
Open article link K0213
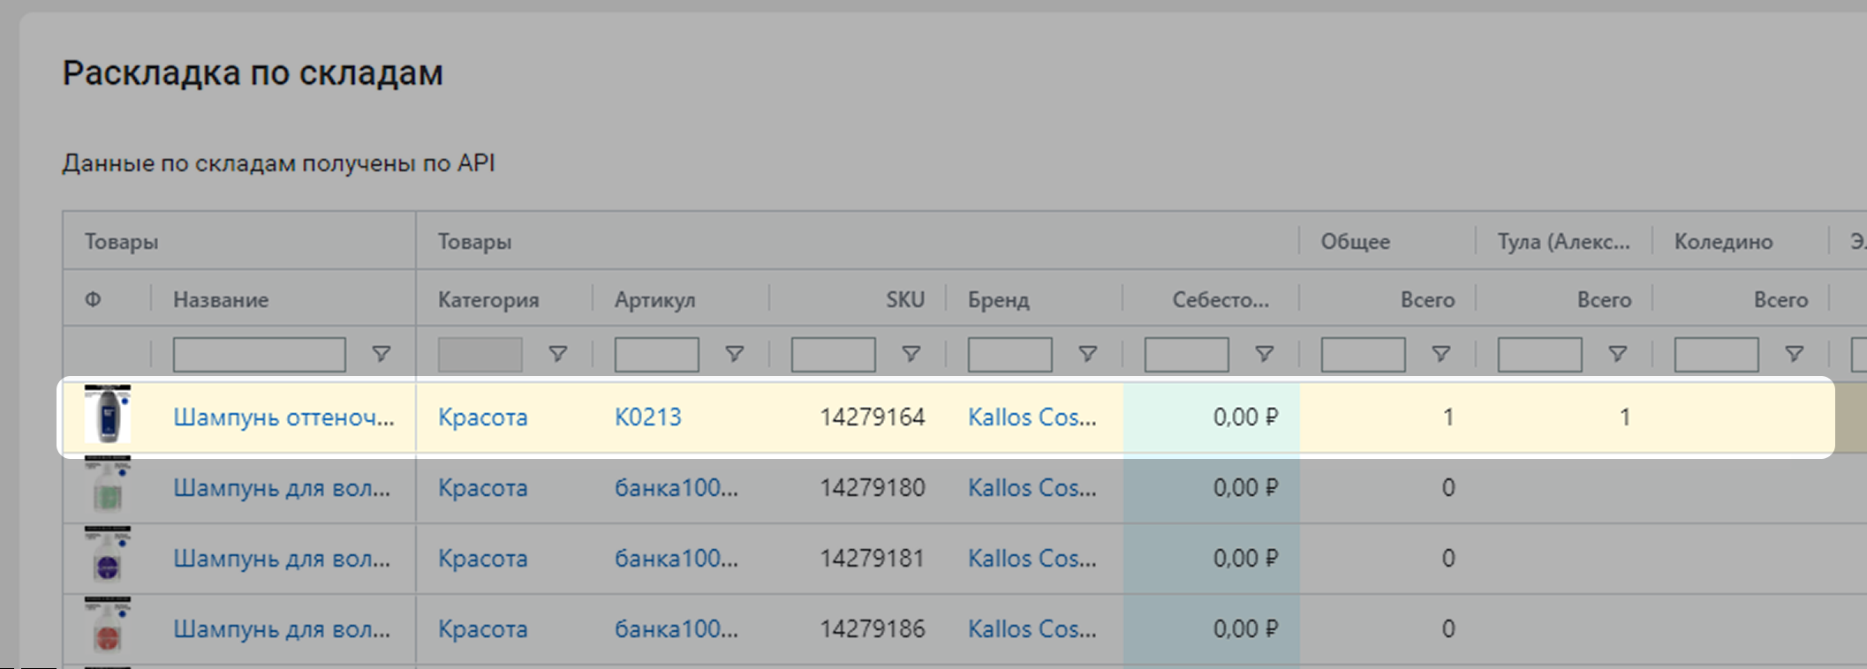647,417
